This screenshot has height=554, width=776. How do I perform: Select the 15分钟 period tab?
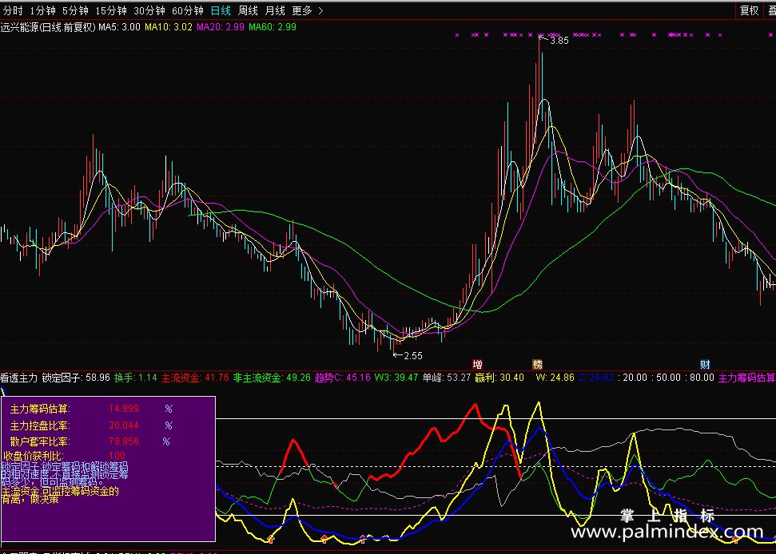pyautogui.click(x=111, y=10)
